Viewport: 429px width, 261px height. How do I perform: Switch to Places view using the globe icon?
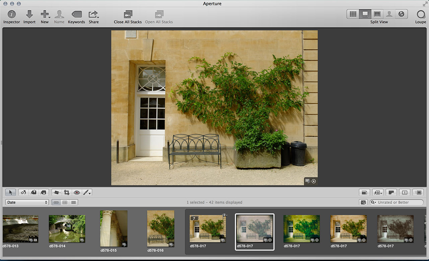[x=401, y=14]
